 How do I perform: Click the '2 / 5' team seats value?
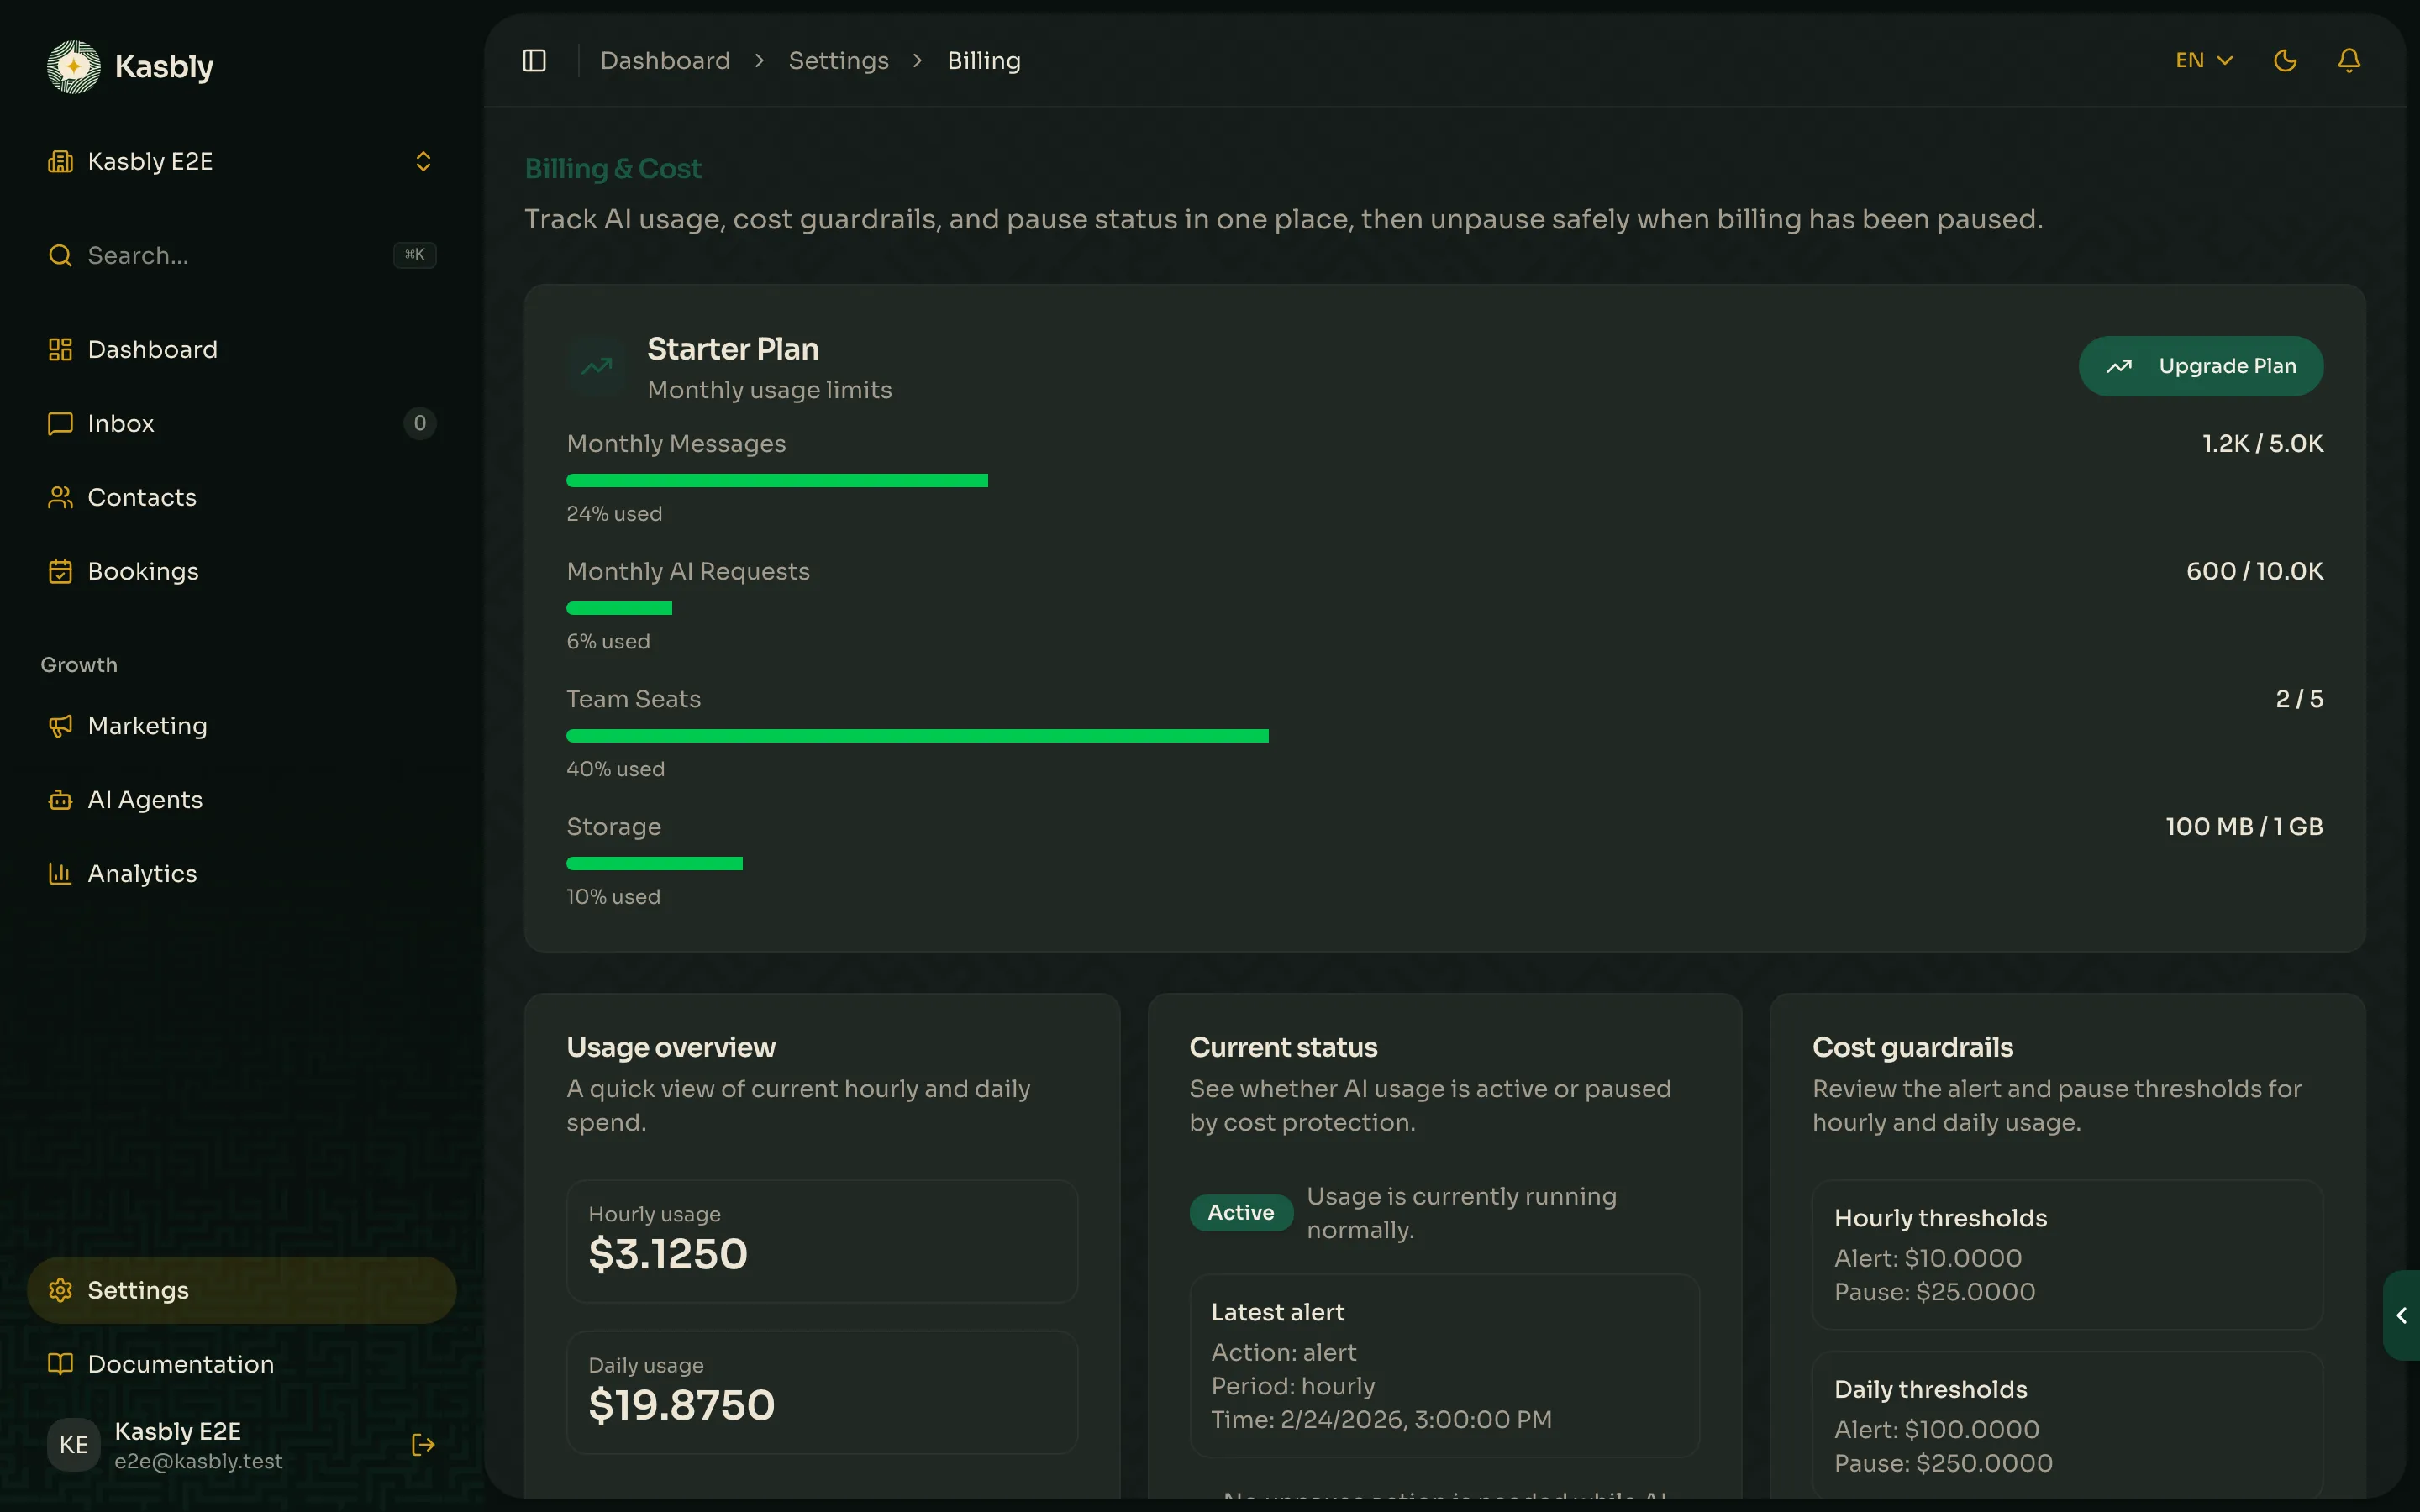click(x=2299, y=699)
